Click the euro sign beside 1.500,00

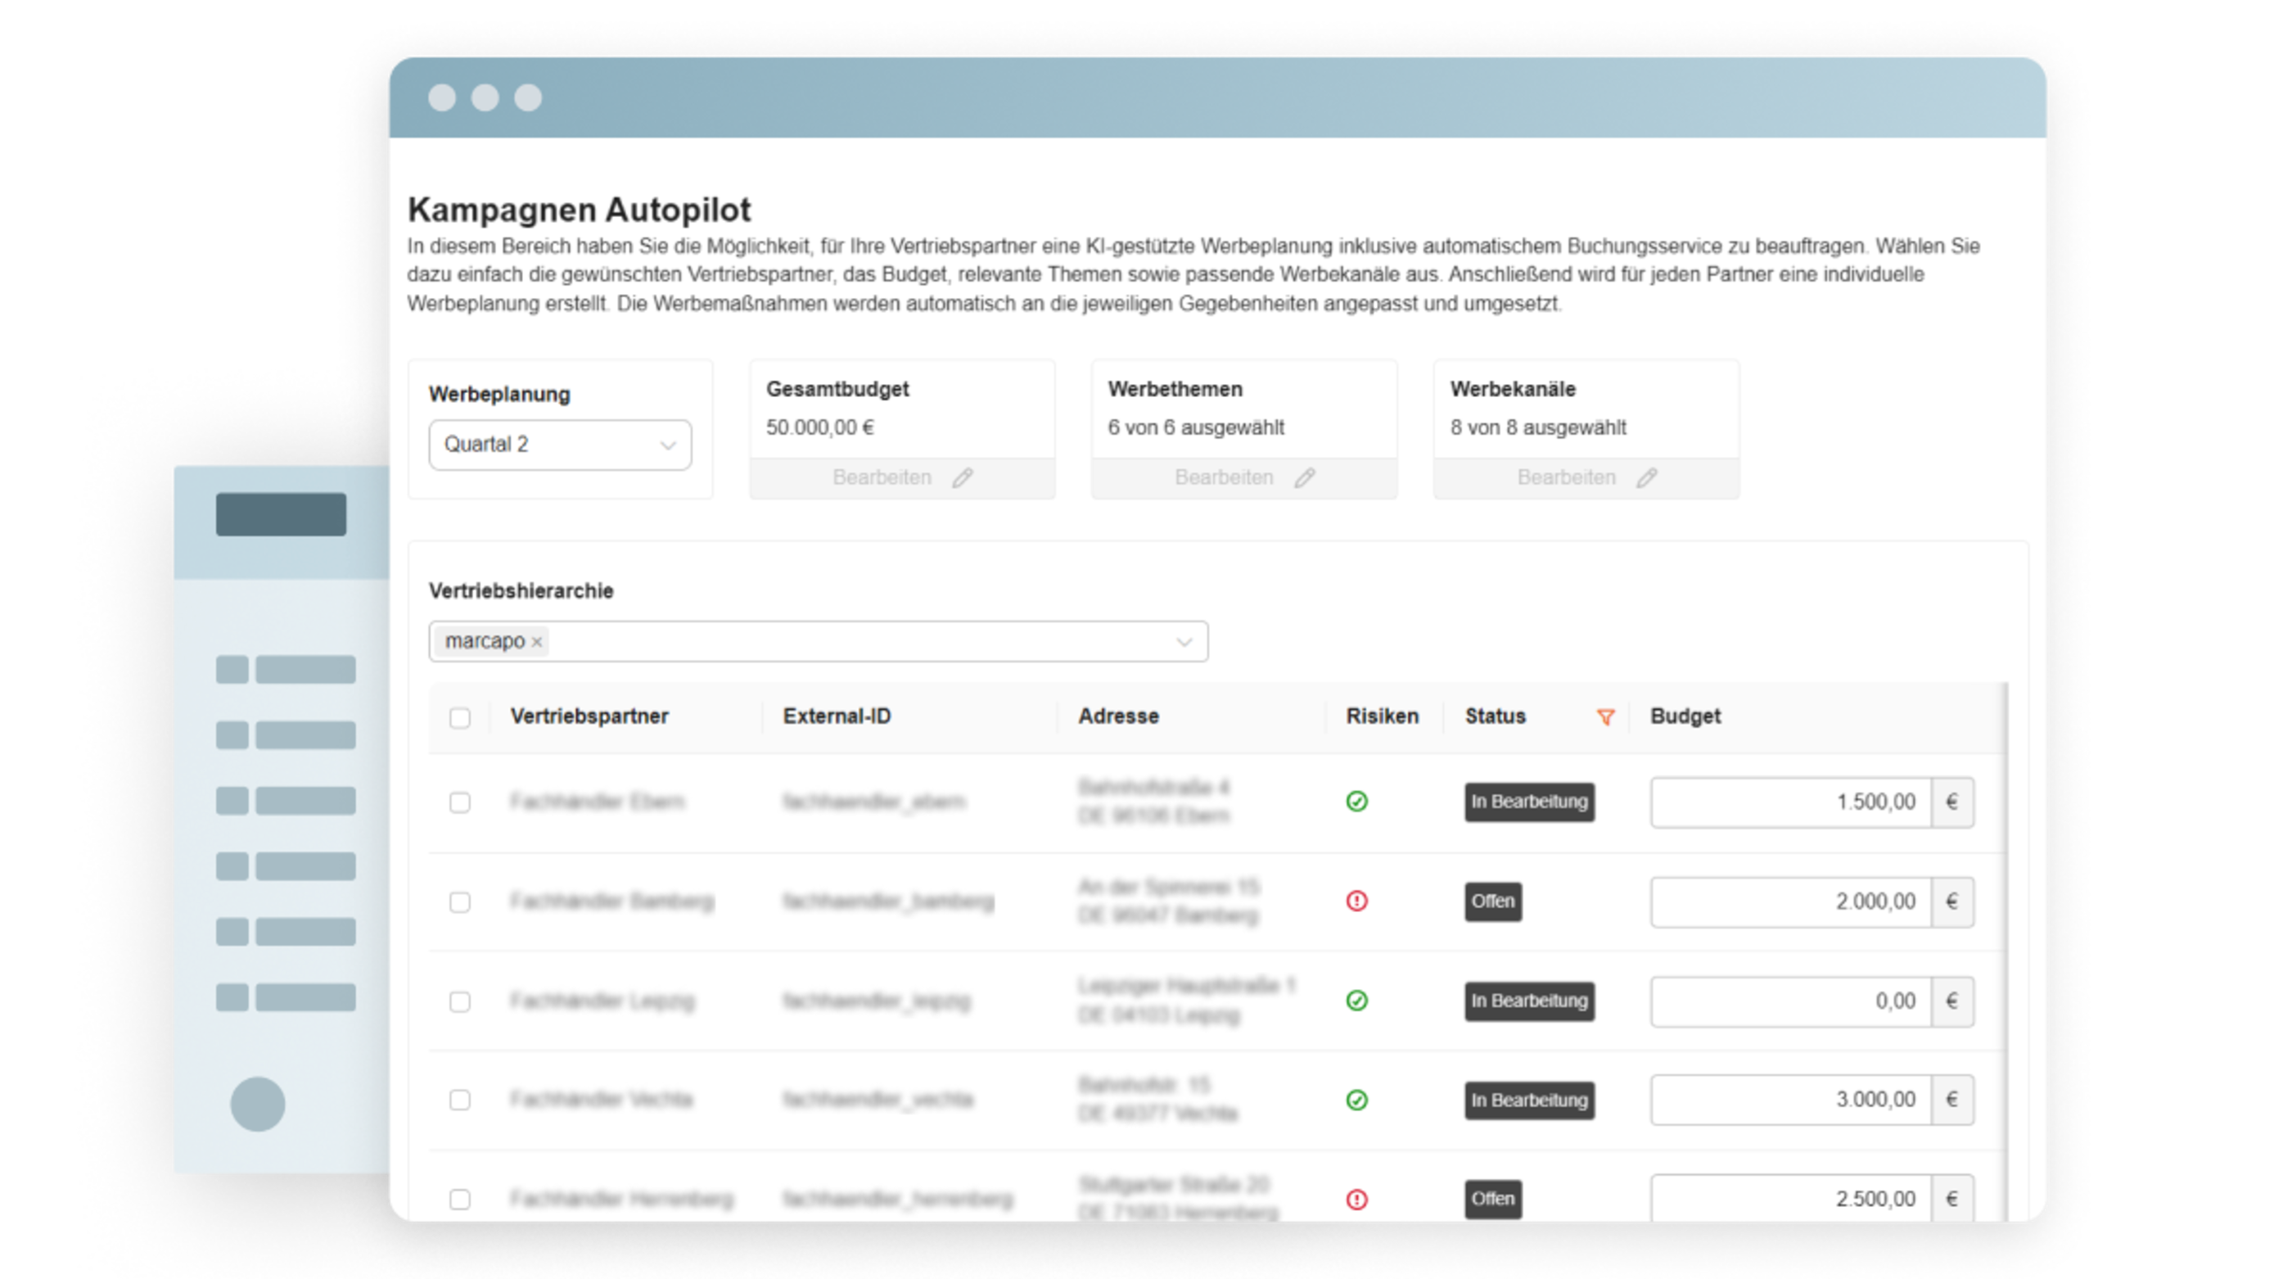[x=1952, y=802]
